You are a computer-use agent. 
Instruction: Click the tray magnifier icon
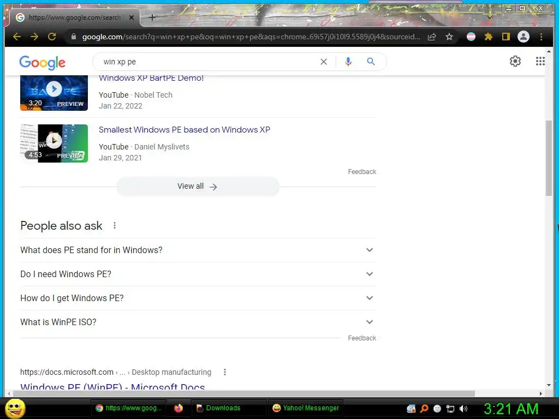coord(424,409)
